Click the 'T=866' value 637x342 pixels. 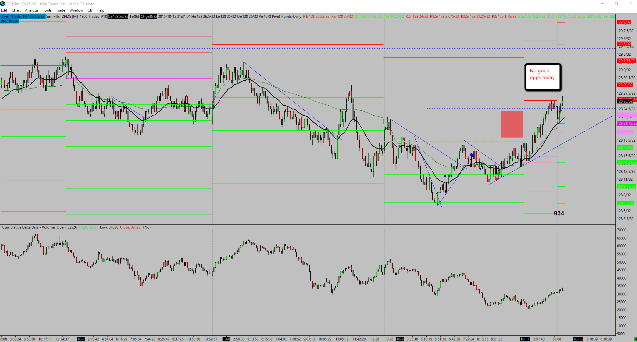click(x=134, y=17)
